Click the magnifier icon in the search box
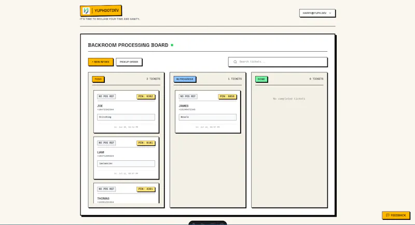Viewport: 415px width, 225px height. (235, 62)
